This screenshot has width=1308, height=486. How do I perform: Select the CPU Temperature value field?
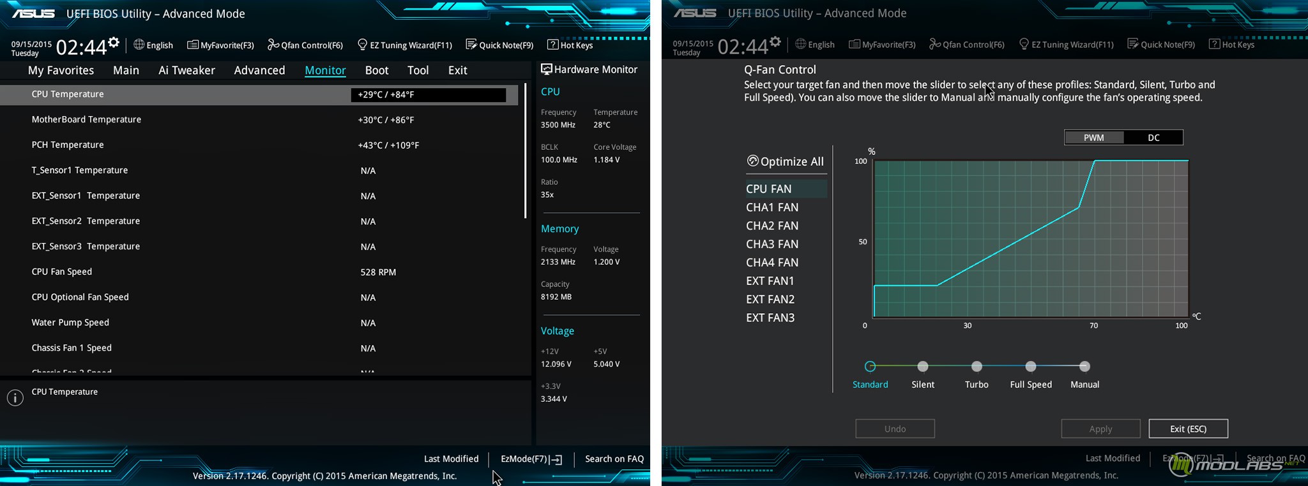pos(429,94)
